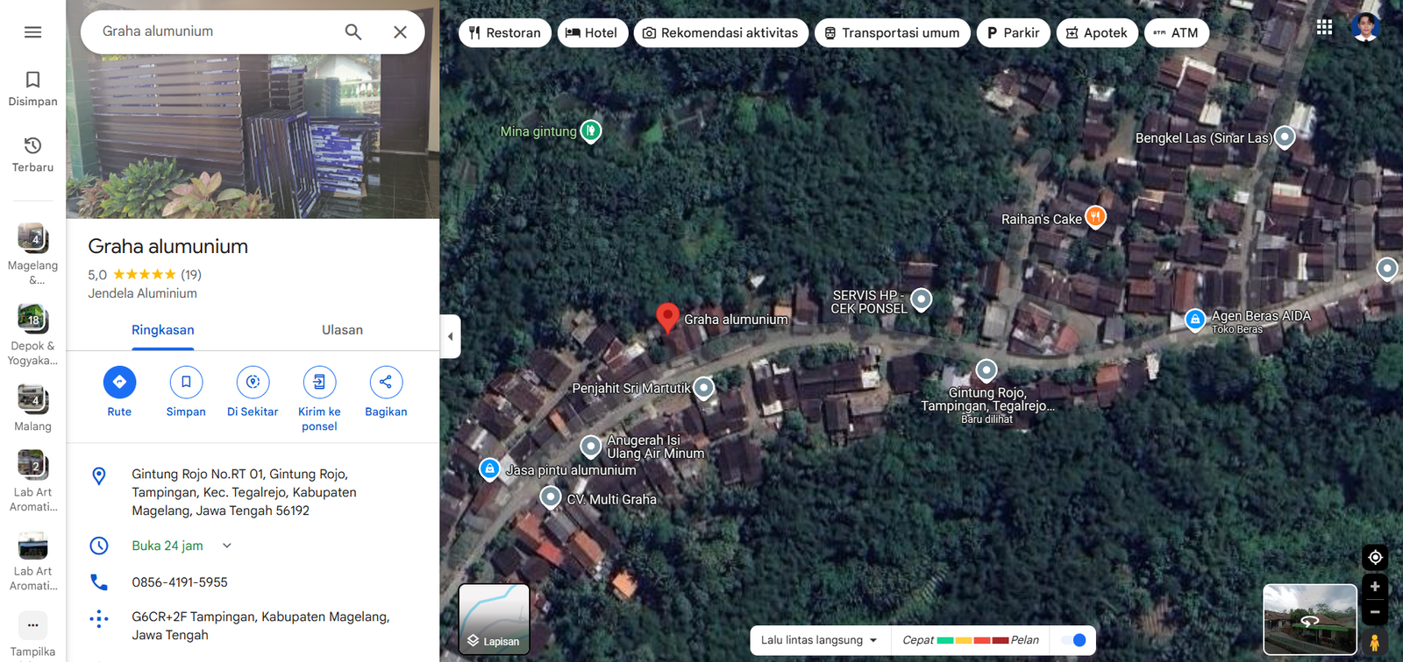This screenshot has height=662, width=1403.
Task: Click the Apotek chip
Action: pyautogui.click(x=1097, y=32)
